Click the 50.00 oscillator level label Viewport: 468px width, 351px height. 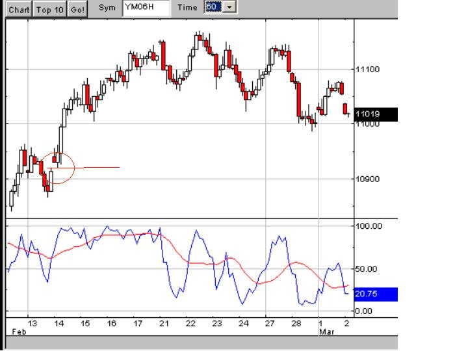(x=366, y=269)
